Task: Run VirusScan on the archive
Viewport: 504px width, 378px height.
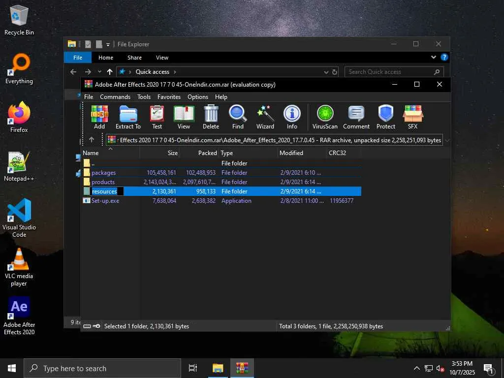Action: 325,117
